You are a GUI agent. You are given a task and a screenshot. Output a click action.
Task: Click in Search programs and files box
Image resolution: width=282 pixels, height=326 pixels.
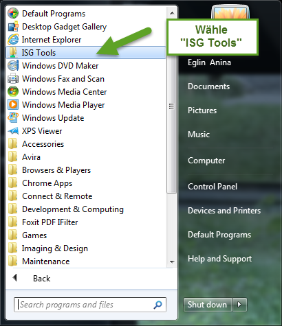coord(90,305)
